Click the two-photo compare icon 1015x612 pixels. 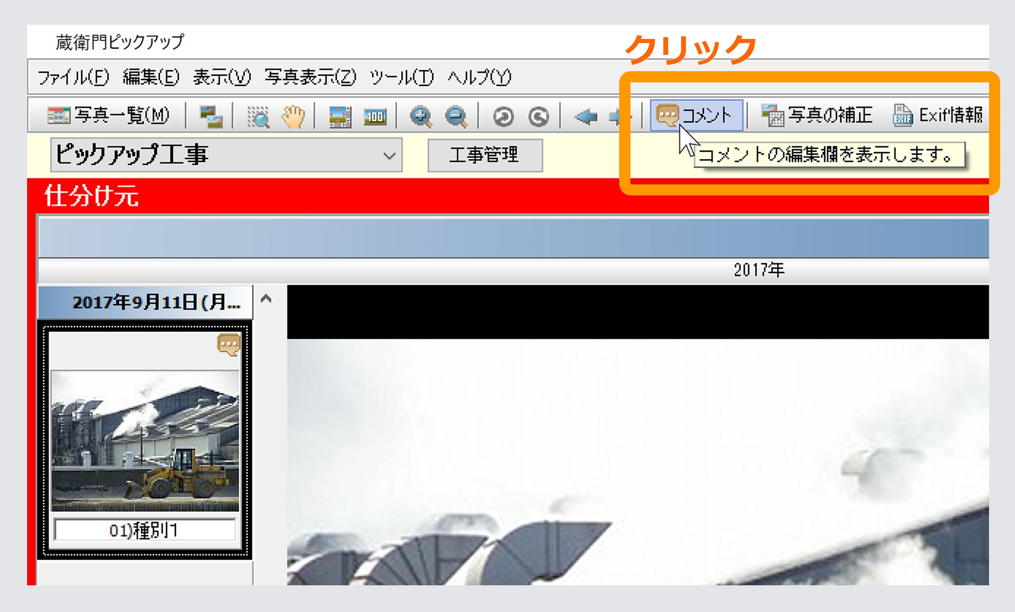(x=211, y=116)
